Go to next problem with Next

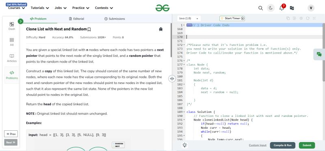click(11, 142)
